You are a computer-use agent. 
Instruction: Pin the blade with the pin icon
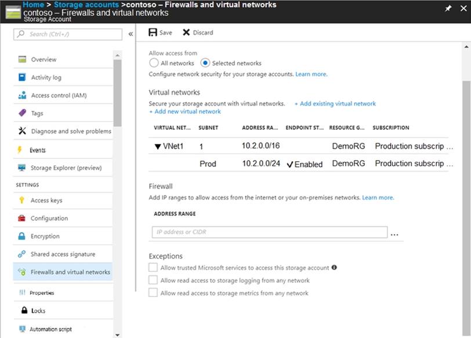point(448,8)
